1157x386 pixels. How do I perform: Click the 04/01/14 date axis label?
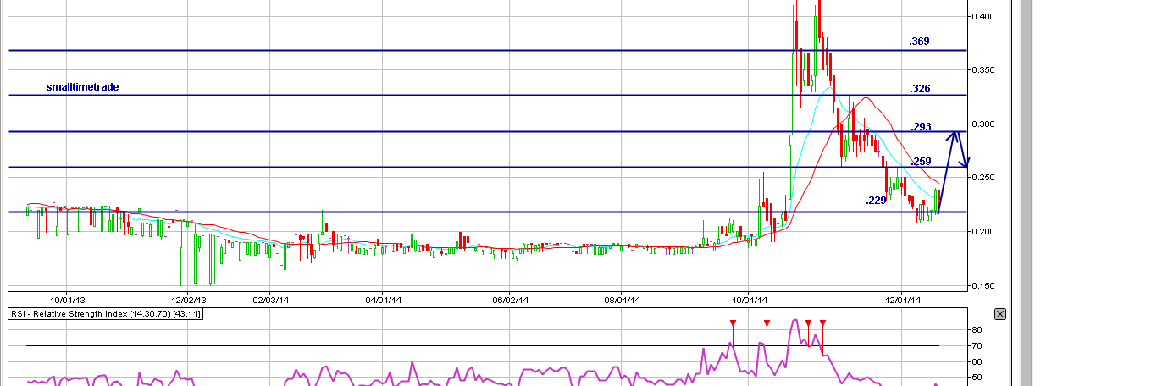tap(382, 299)
